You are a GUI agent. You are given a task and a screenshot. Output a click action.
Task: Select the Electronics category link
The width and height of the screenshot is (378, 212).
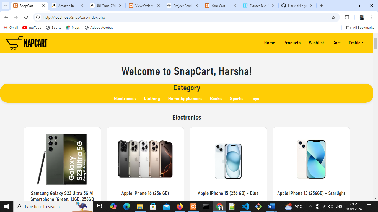tap(125, 99)
